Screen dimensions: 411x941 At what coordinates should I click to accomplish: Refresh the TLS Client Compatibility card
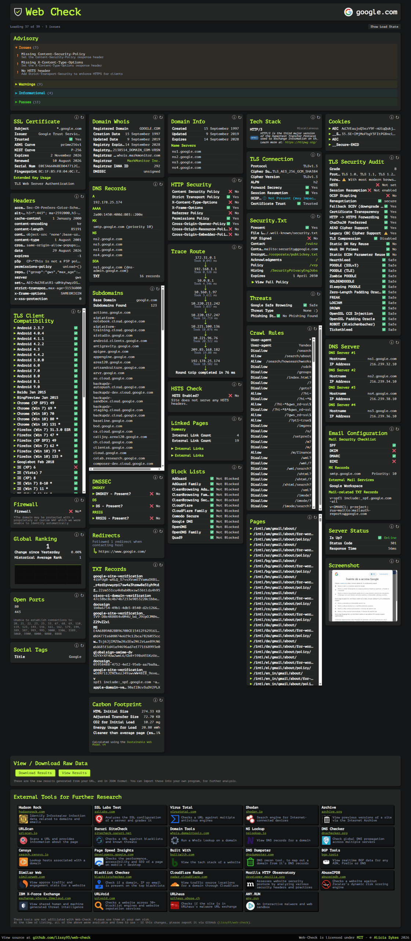(x=79, y=311)
